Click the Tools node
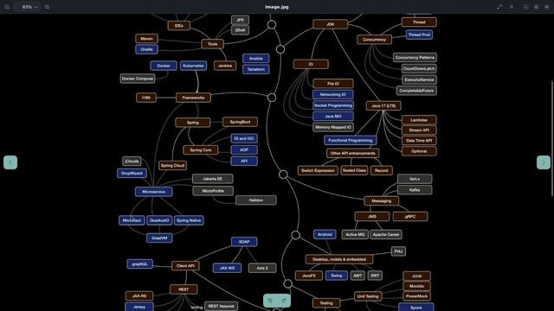This screenshot has height=311, width=554. (213, 44)
